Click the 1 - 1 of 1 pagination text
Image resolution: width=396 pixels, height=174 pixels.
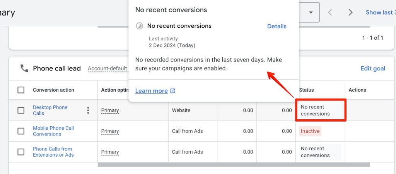click(x=373, y=38)
